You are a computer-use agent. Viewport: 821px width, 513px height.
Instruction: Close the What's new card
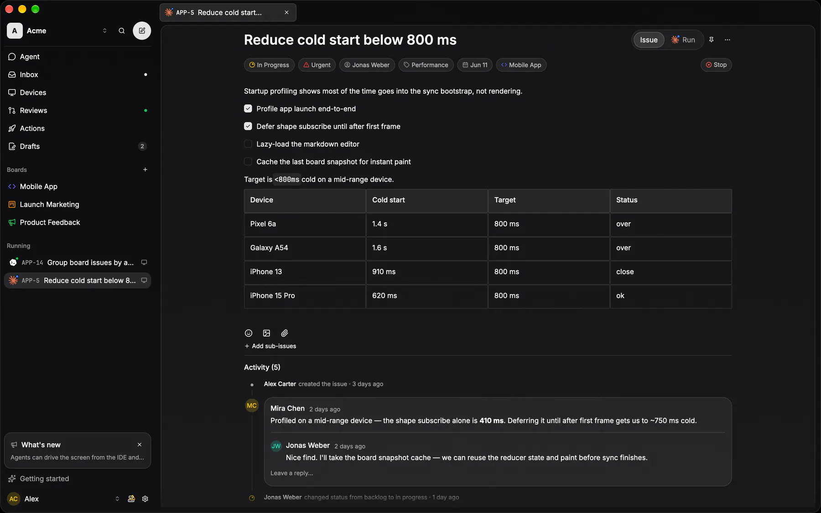(x=140, y=445)
